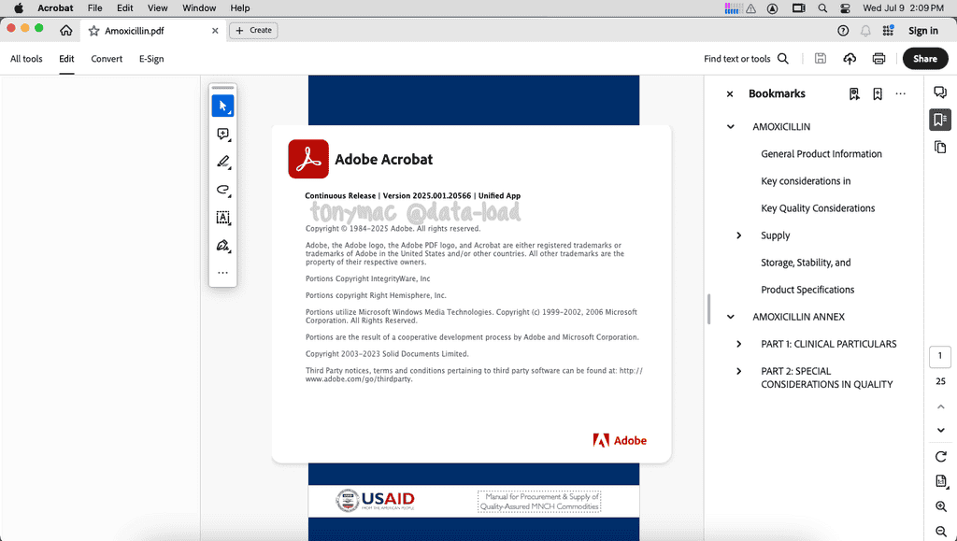Click the Sign in button
Screen dimensions: 957x541
click(922, 31)
